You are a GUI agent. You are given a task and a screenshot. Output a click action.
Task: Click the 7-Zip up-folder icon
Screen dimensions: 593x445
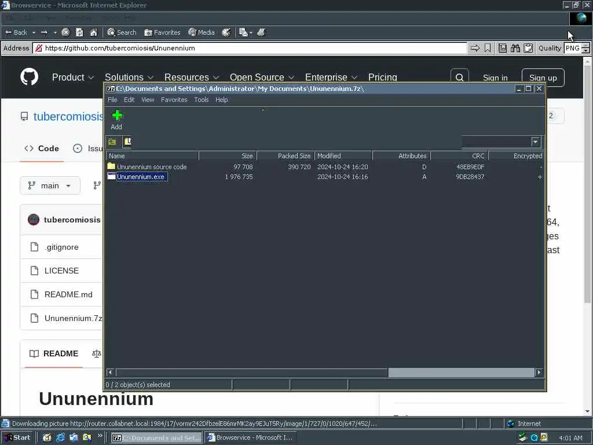coord(112,142)
